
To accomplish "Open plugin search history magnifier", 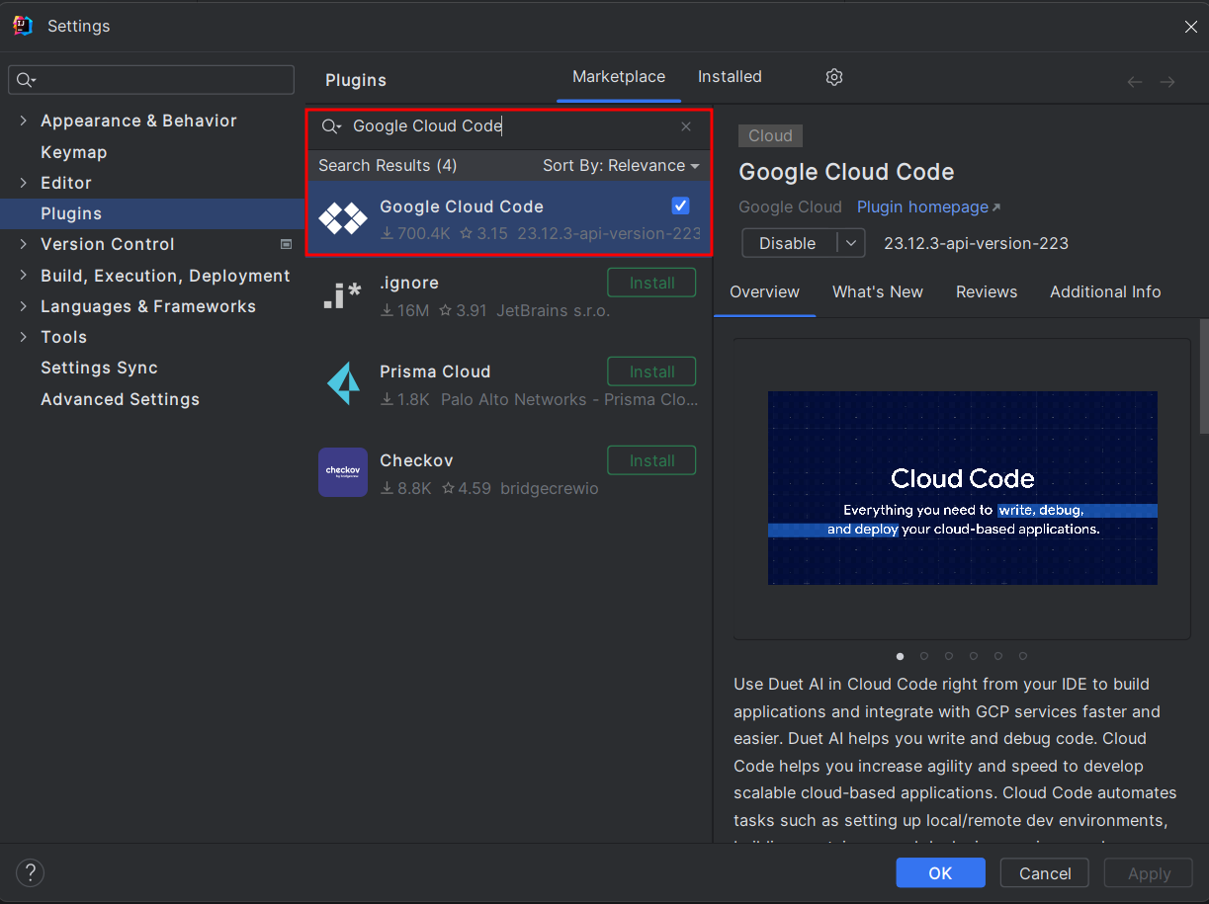I will 331,126.
